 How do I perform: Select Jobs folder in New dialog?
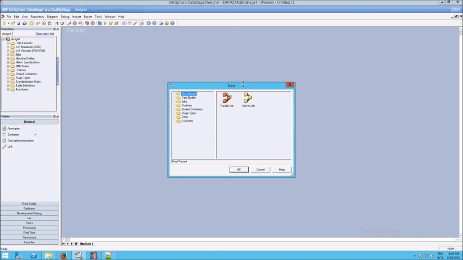point(184,101)
